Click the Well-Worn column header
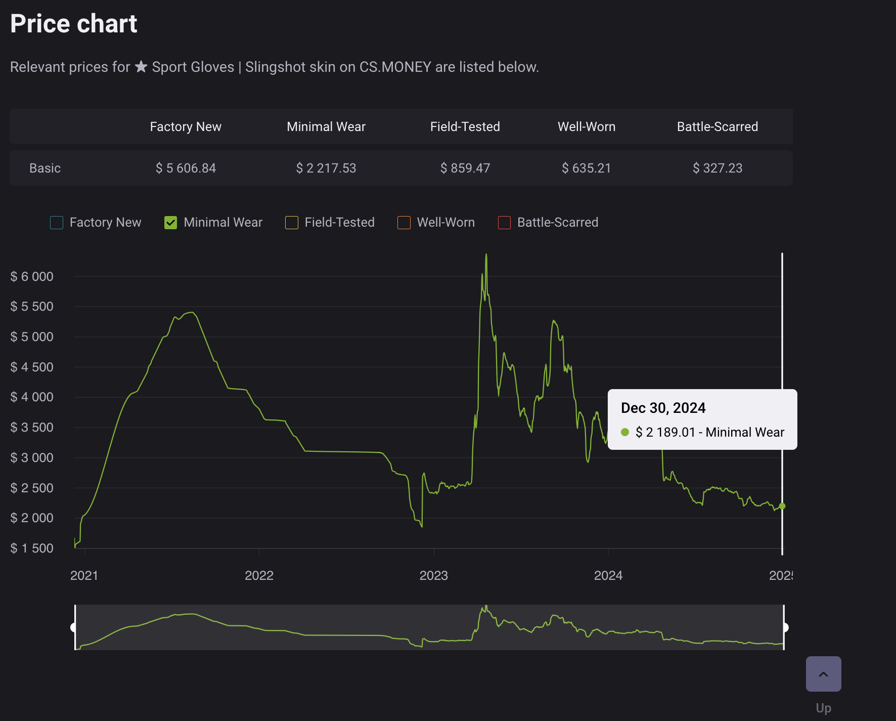 pos(587,126)
